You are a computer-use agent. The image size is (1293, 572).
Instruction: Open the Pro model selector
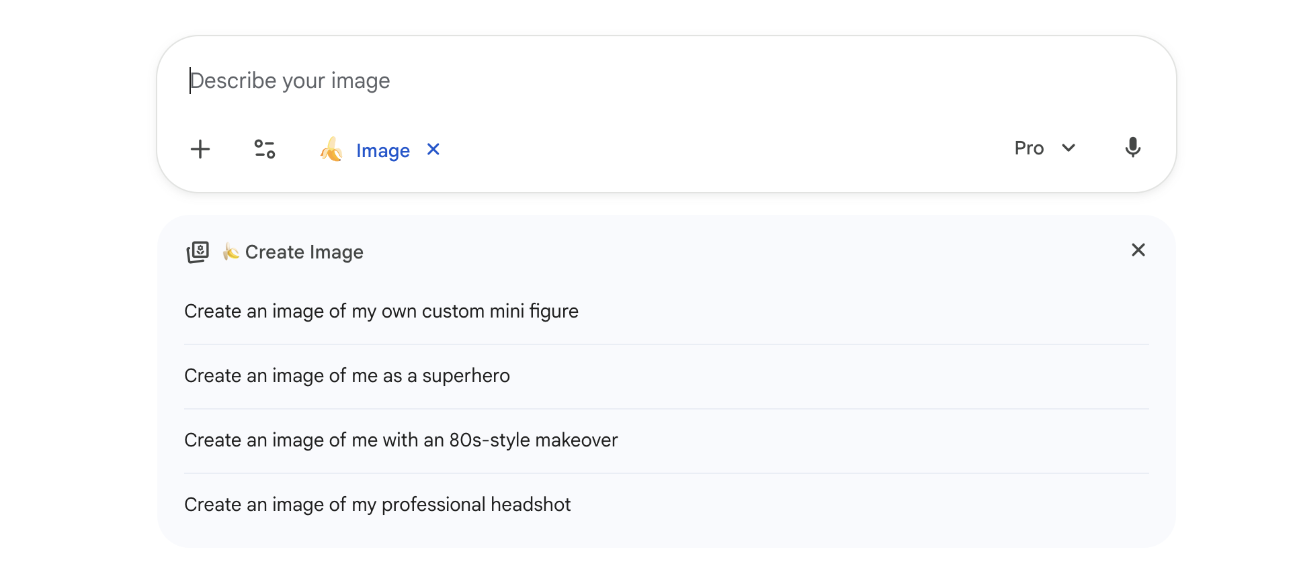point(1029,148)
